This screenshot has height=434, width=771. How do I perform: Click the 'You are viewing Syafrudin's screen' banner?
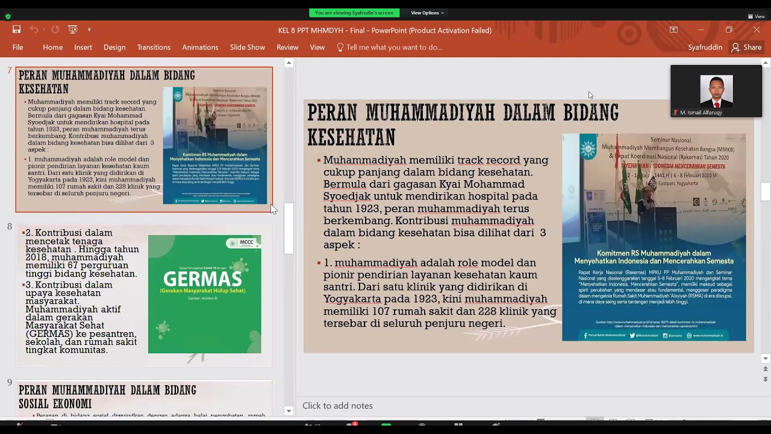[x=354, y=13]
